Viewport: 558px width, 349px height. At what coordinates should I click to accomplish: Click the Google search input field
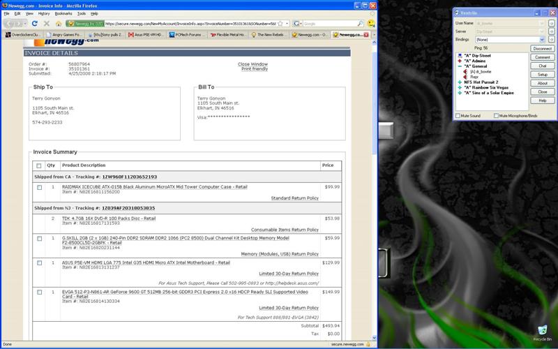coord(328,23)
